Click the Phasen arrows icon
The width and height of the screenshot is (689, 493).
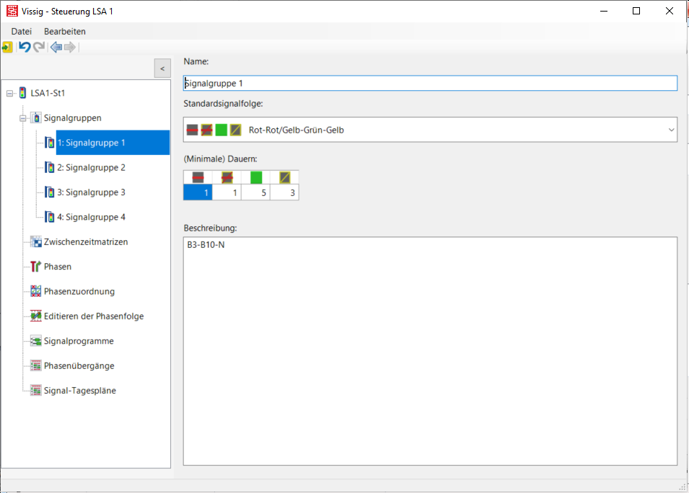click(x=35, y=267)
